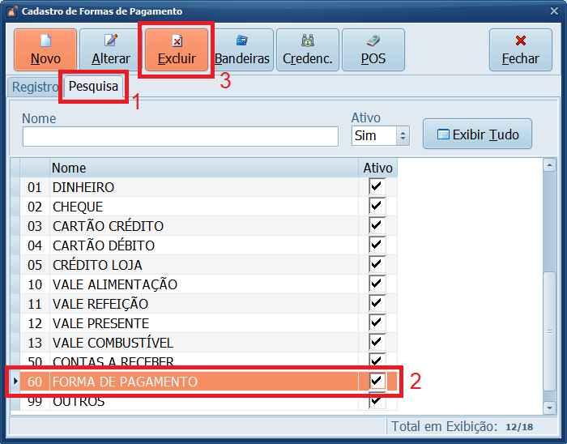
Task: Click code 01 cell
Action: tap(35, 187)
